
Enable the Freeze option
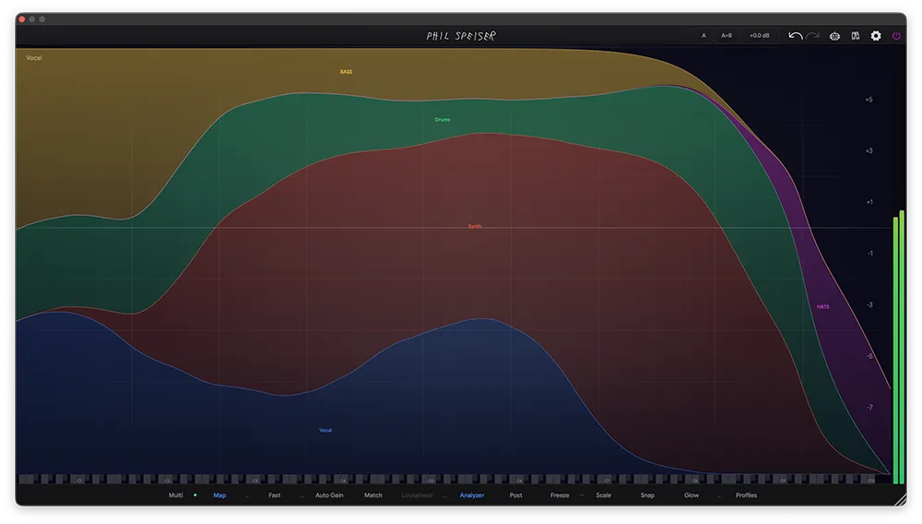pyautogui.click(x=560, y=495)
